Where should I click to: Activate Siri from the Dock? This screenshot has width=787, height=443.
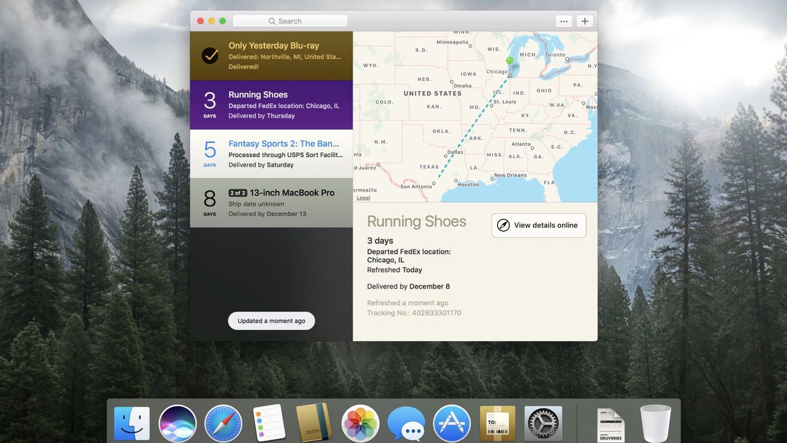[x=177, y=423]
